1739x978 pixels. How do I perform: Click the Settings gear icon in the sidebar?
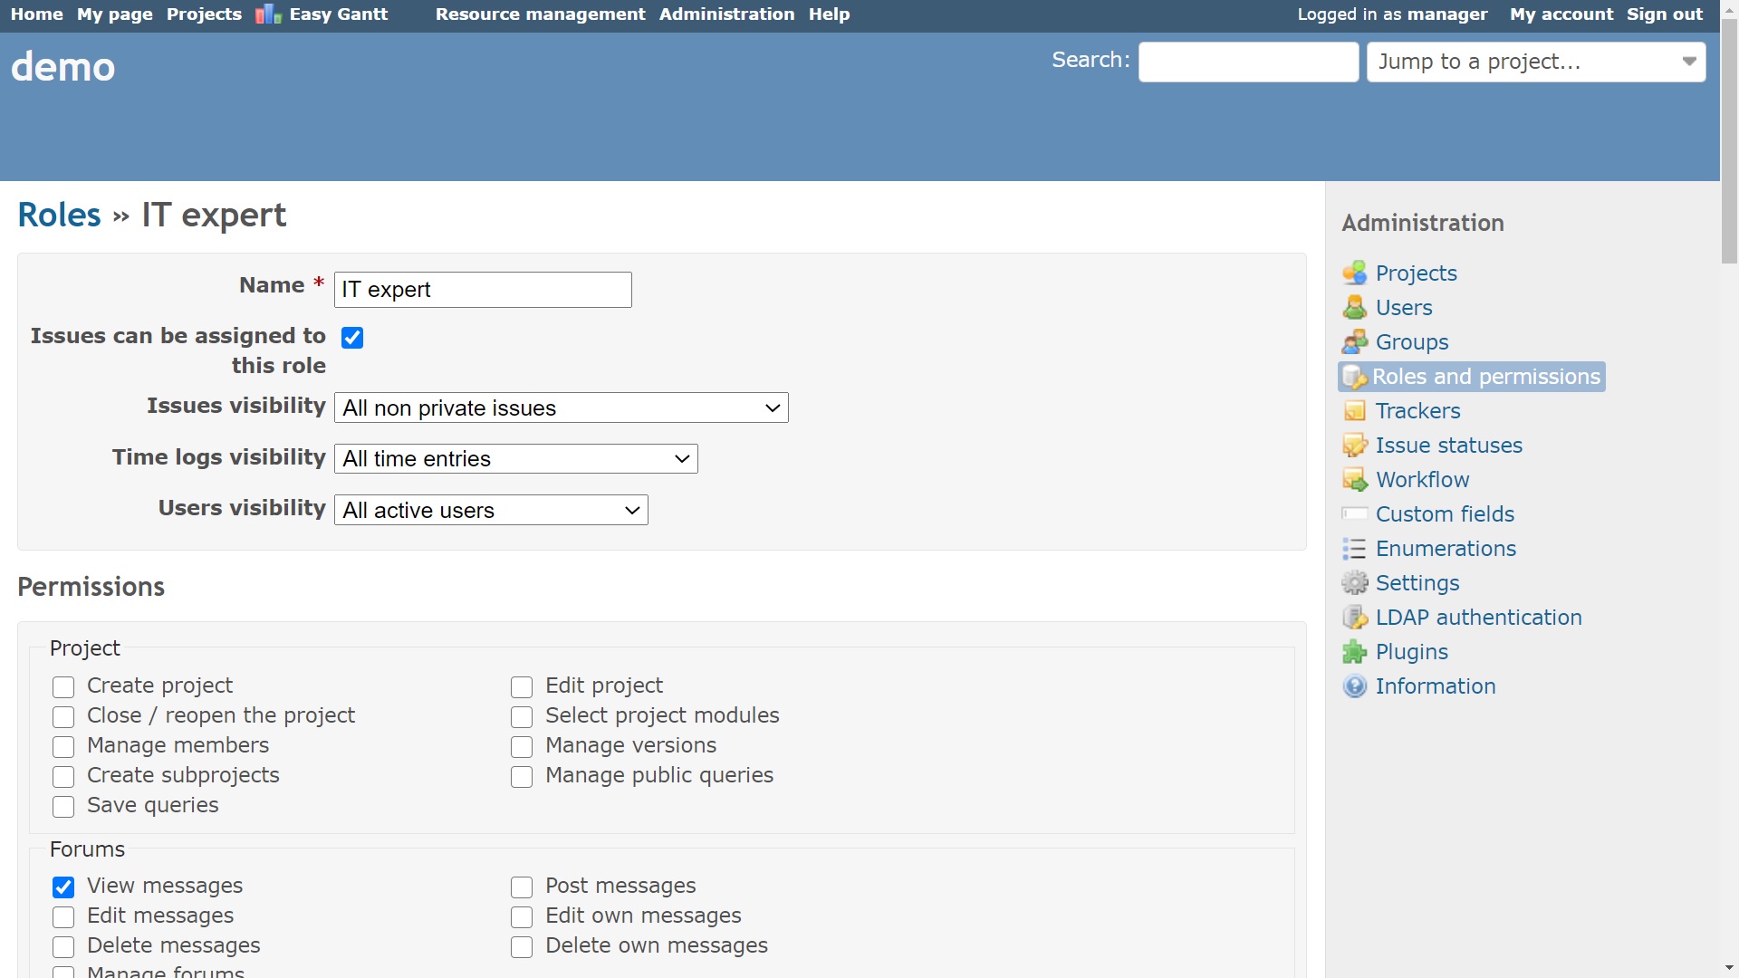coord(1355,582)
